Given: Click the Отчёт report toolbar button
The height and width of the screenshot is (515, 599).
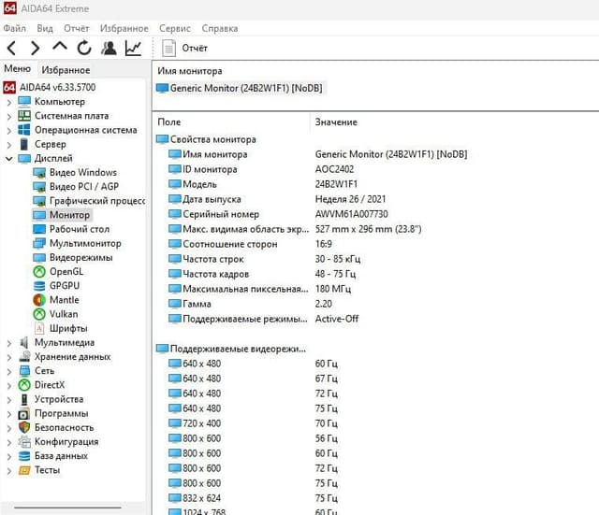Looking at the screenshot, I should click(x=185, y=48).
